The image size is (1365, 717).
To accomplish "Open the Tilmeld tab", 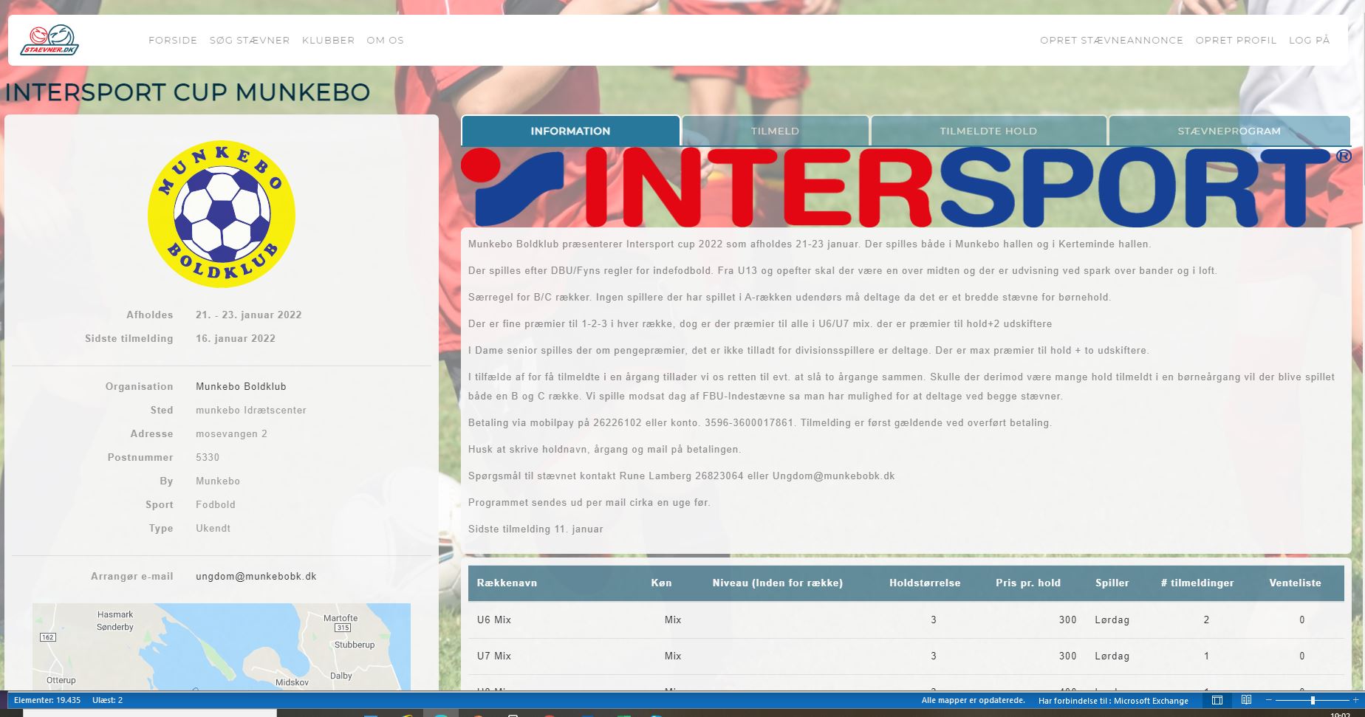I will [x=775, y=131].
